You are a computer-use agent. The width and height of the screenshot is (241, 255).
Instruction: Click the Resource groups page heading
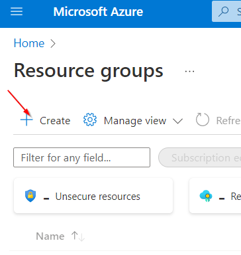89,71
